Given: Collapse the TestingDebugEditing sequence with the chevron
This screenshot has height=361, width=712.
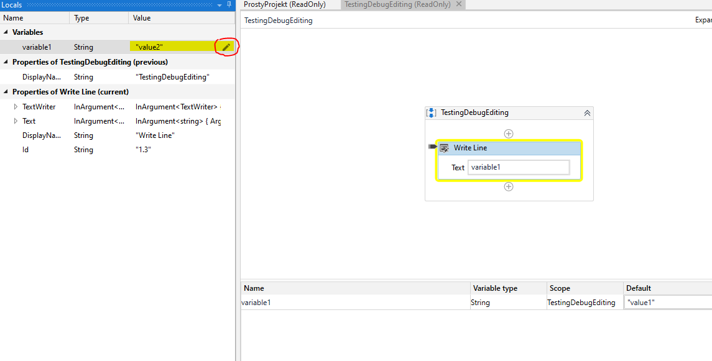Looking at the screenshot, I should click(586, 112).
